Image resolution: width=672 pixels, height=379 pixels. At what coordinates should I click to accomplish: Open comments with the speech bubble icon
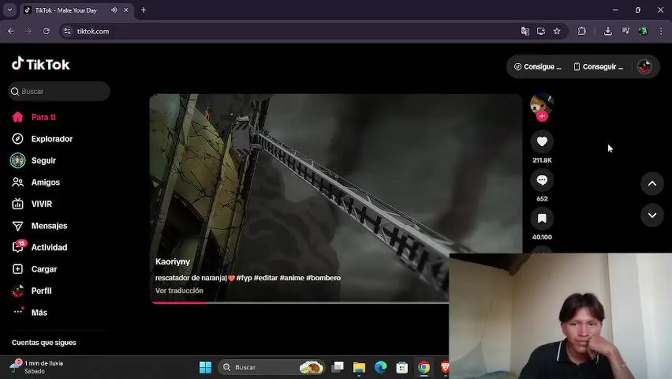click(x=542, y=180)
